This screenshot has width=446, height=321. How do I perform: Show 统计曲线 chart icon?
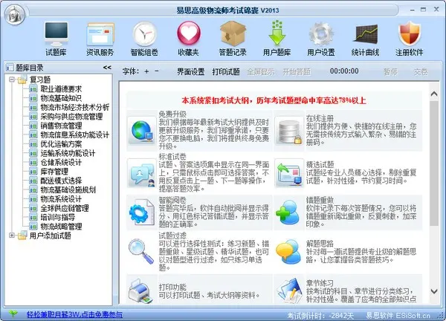[x=366, y=34]
